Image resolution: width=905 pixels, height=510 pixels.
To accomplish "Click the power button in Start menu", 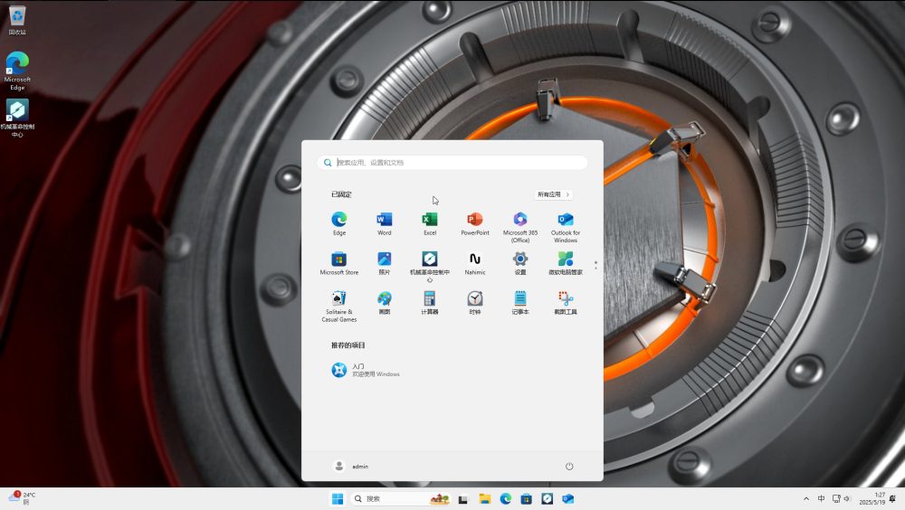I will 569,467.
